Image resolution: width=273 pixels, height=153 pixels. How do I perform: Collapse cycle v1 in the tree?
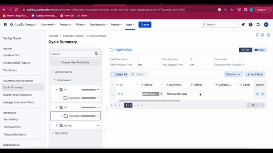tap(56, 90)
